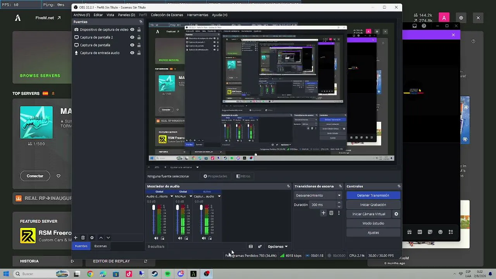The height and width of the screenshot is (279, 496).
Task: Open the Vista menu
Action: (110, 15)
